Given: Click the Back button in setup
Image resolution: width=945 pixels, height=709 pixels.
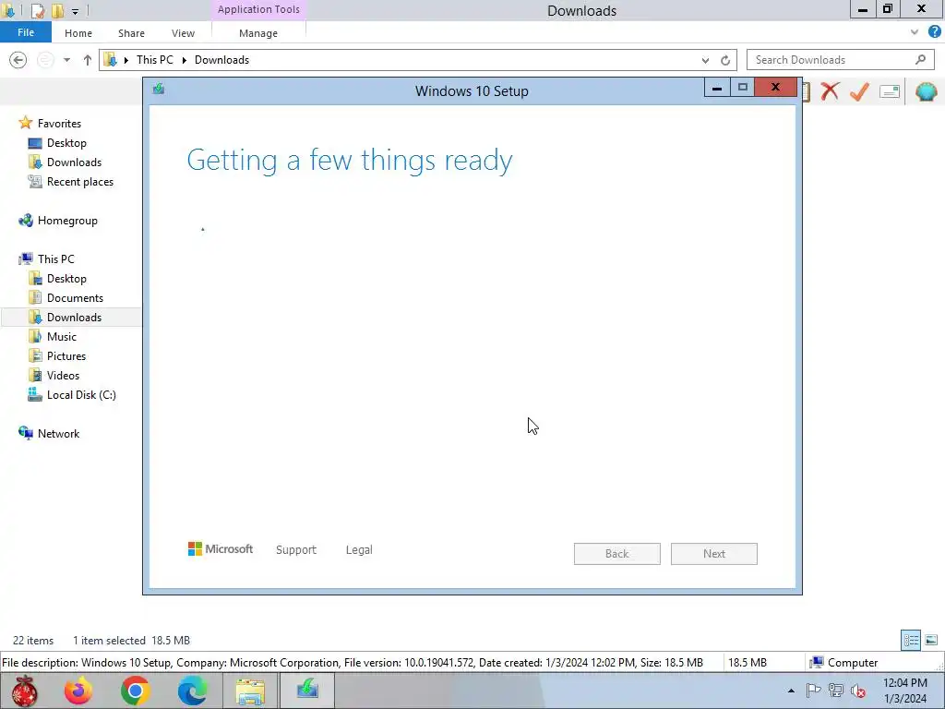Looking at the screenshot, I should 616,554.
